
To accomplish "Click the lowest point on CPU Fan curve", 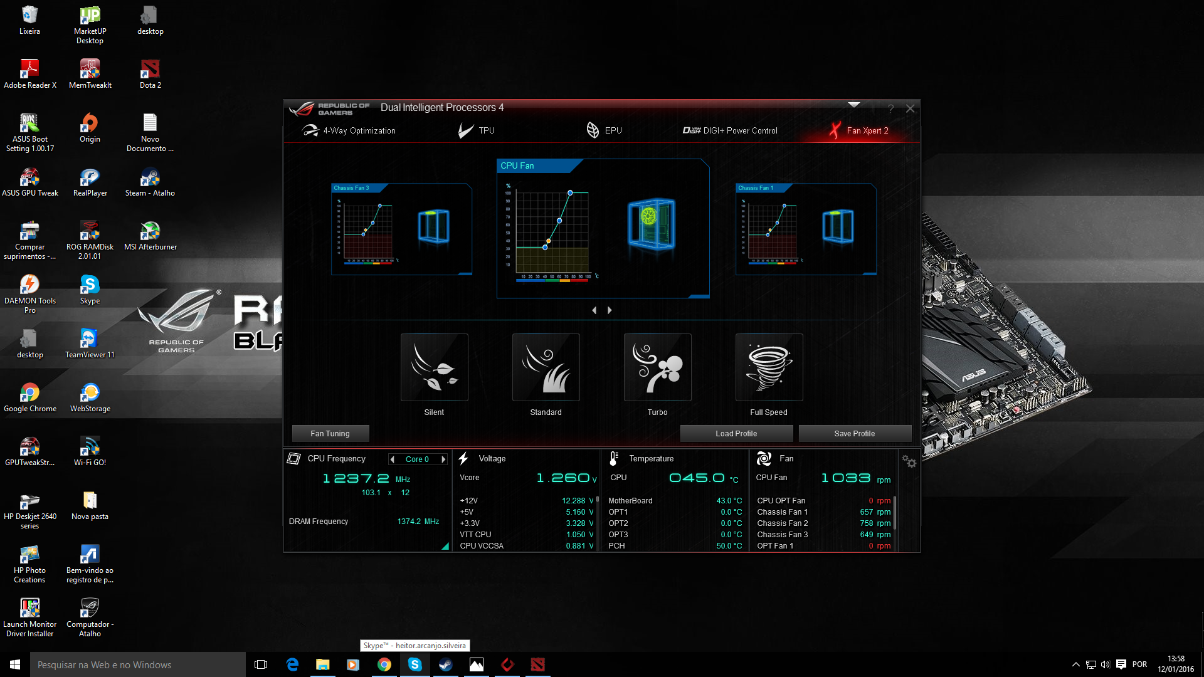I will tap(545, 248).
